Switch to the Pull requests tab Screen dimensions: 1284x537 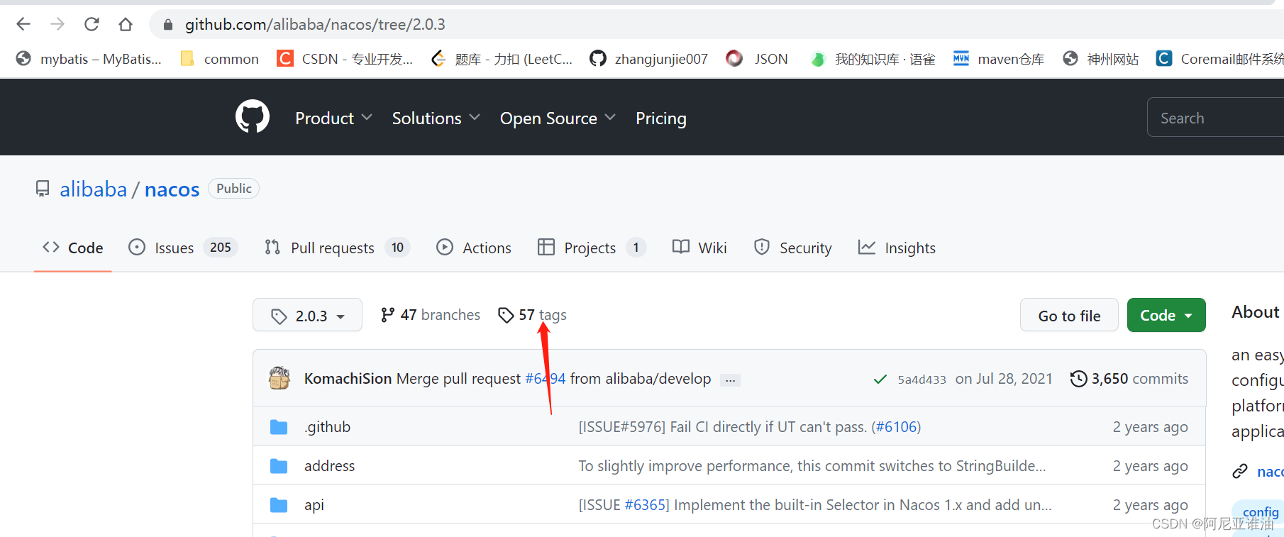337,248
